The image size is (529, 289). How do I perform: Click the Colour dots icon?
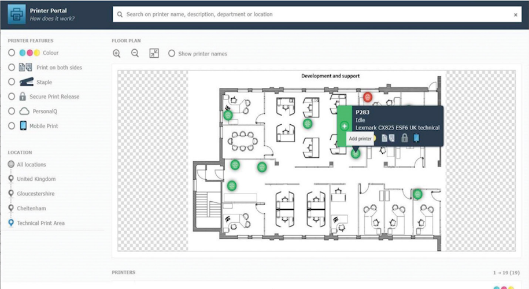[29, 53]
